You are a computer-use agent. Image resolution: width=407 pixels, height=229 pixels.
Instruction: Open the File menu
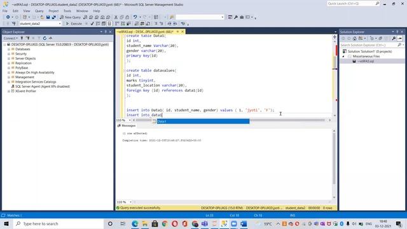click(x=5, y=11)
